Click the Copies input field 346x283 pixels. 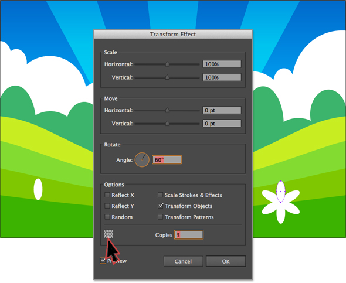point(189,235)
